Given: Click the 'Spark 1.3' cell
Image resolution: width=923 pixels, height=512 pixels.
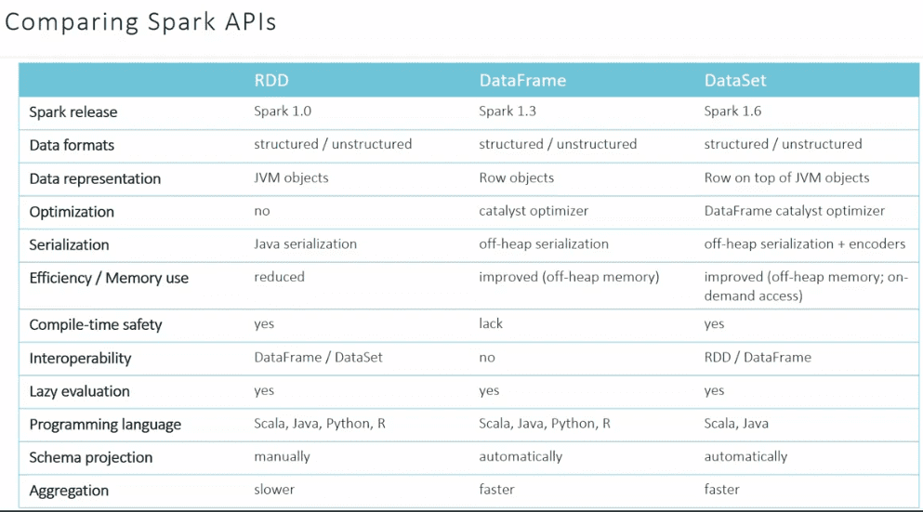Looking at the screenshot, I should click(508, 112).
